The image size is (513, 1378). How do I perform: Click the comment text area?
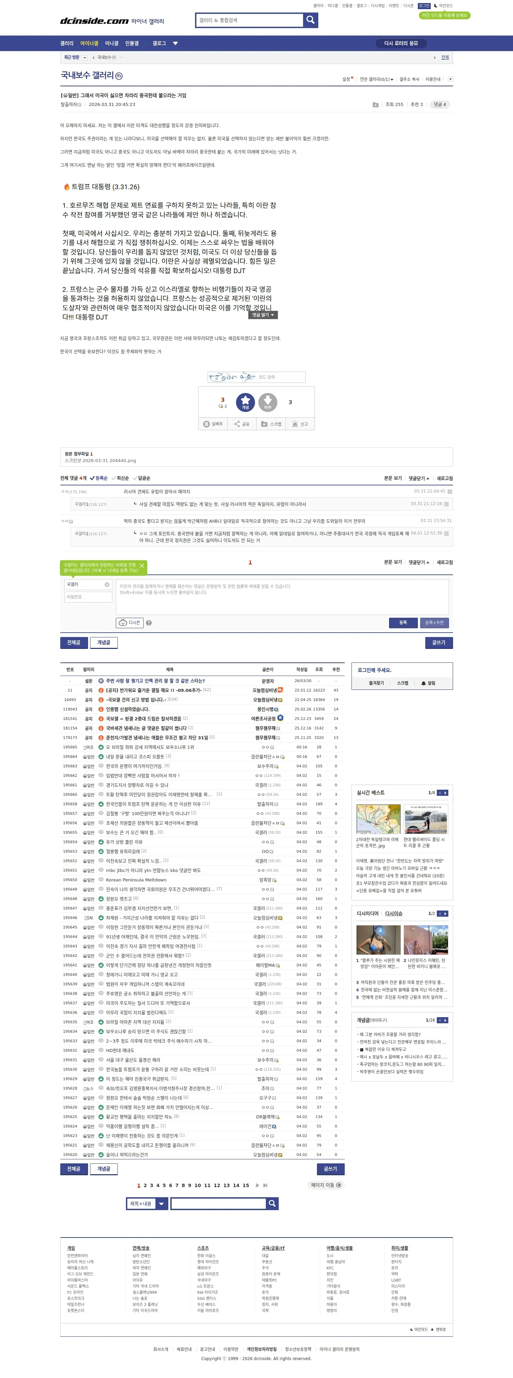click(x=282, y=597)
